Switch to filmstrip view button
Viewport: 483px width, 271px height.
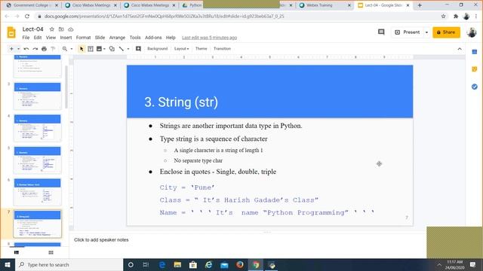coord(17,253)
